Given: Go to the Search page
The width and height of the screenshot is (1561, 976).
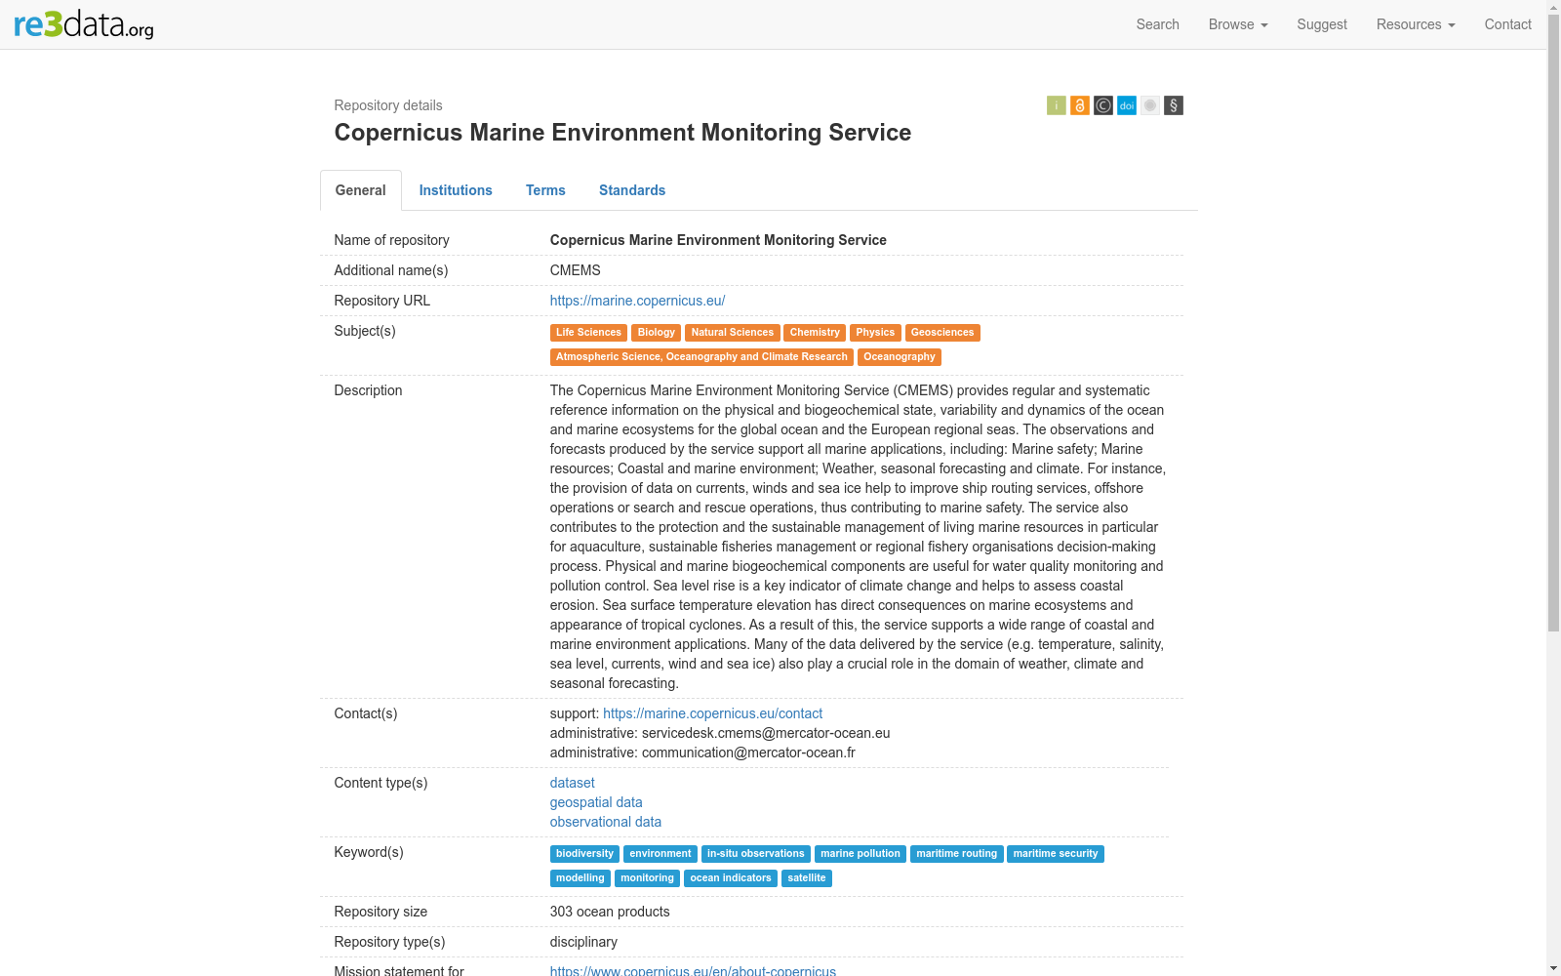Looking at the screenshot, I should coord(1157,24).
